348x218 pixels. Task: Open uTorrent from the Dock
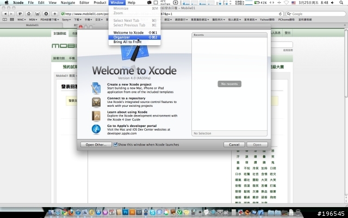tap(179, 212)
